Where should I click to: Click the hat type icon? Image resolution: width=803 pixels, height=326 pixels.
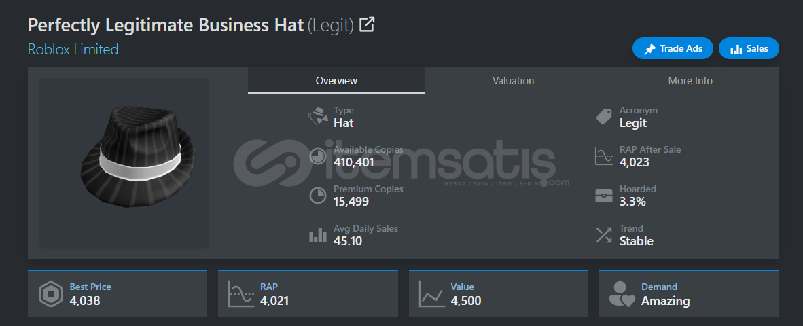pos(318,117)
